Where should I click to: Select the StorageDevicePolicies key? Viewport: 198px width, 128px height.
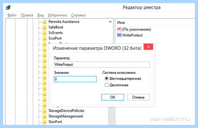[x=66, y=111]
